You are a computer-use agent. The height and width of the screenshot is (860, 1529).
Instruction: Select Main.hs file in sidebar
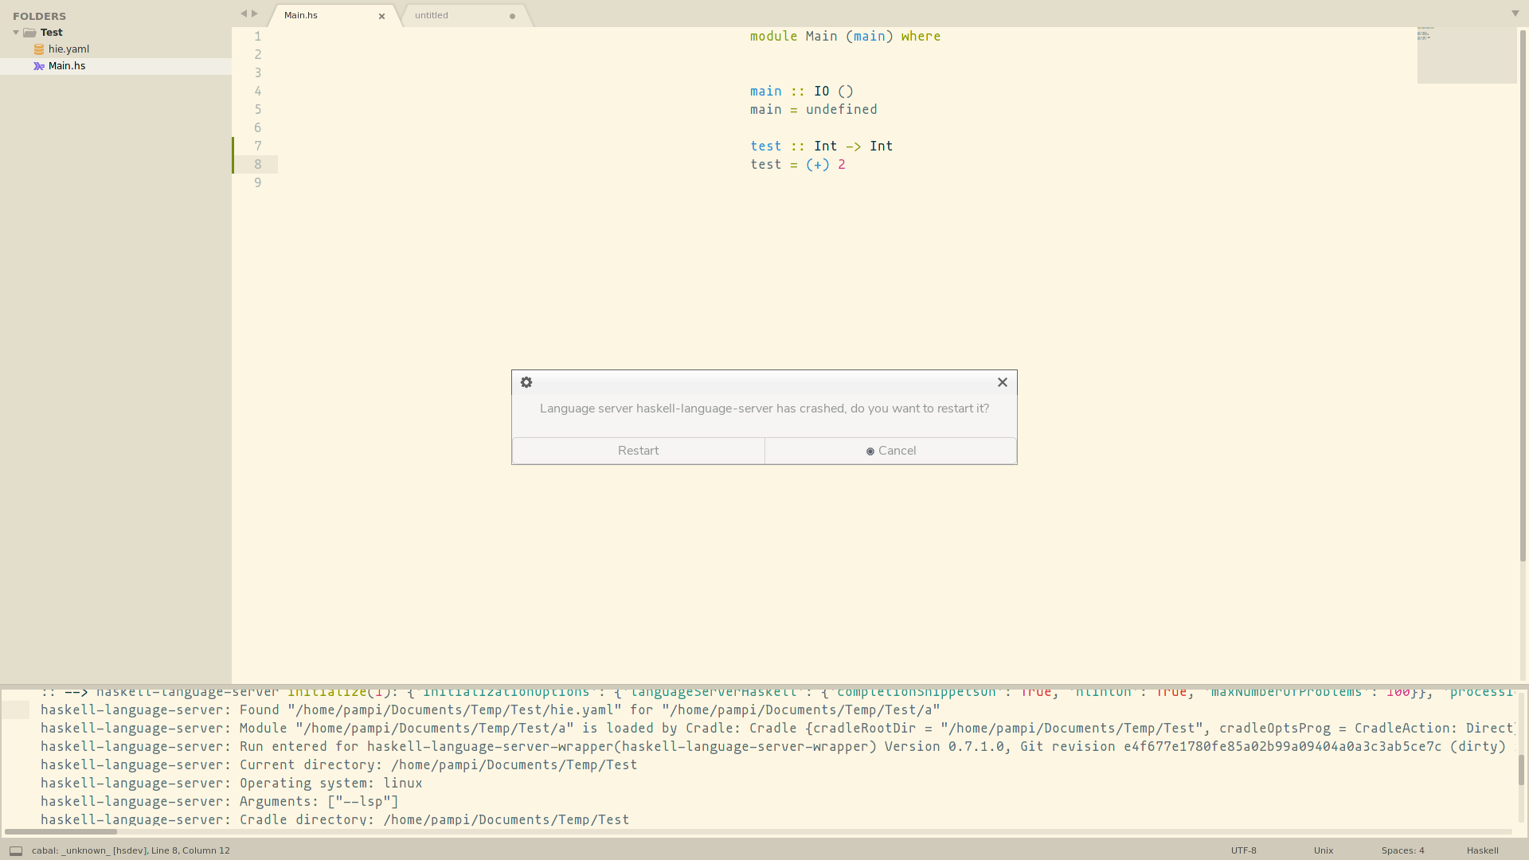[67, 66]
